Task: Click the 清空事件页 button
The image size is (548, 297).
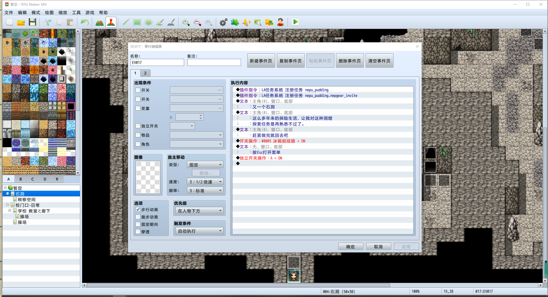Action: 379,61
